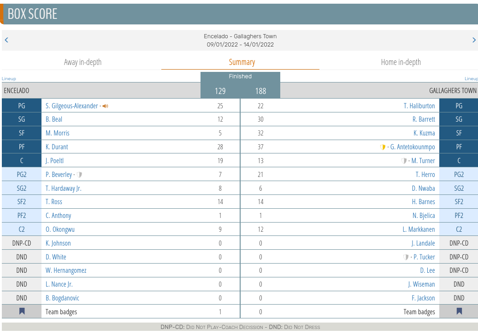This screenshot has height=335, width=478.
Task: Select the Summary tab
Action: tap(242, 62)
